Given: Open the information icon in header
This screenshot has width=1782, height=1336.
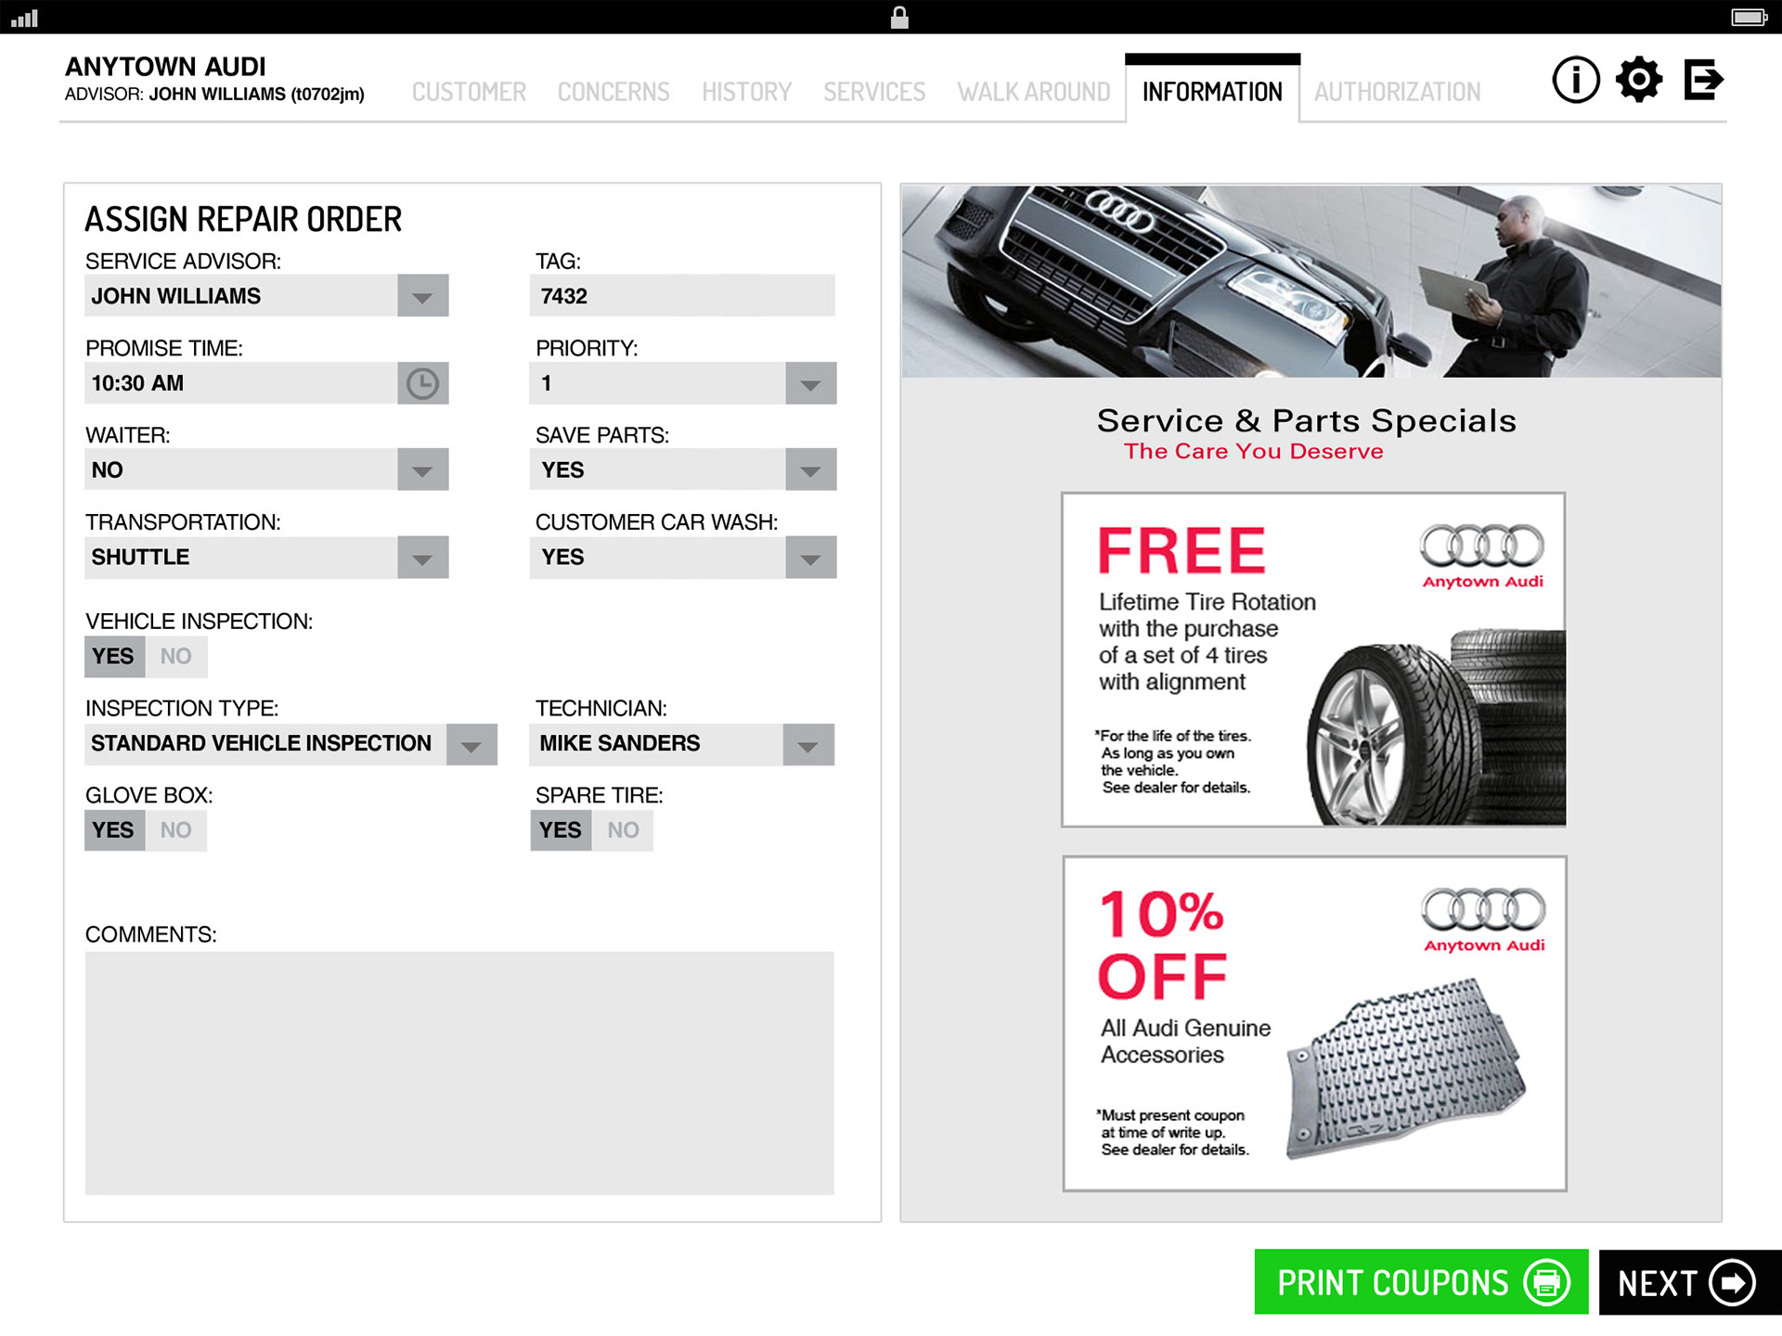Looking at the screenshot, I should pos(1575,80).
